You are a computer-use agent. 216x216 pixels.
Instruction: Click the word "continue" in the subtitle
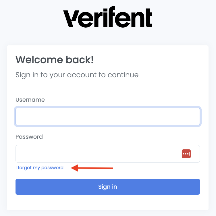(x=123, y=75)
